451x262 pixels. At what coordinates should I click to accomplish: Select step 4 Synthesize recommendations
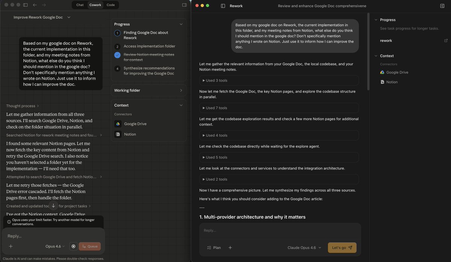tap(144, 71)
